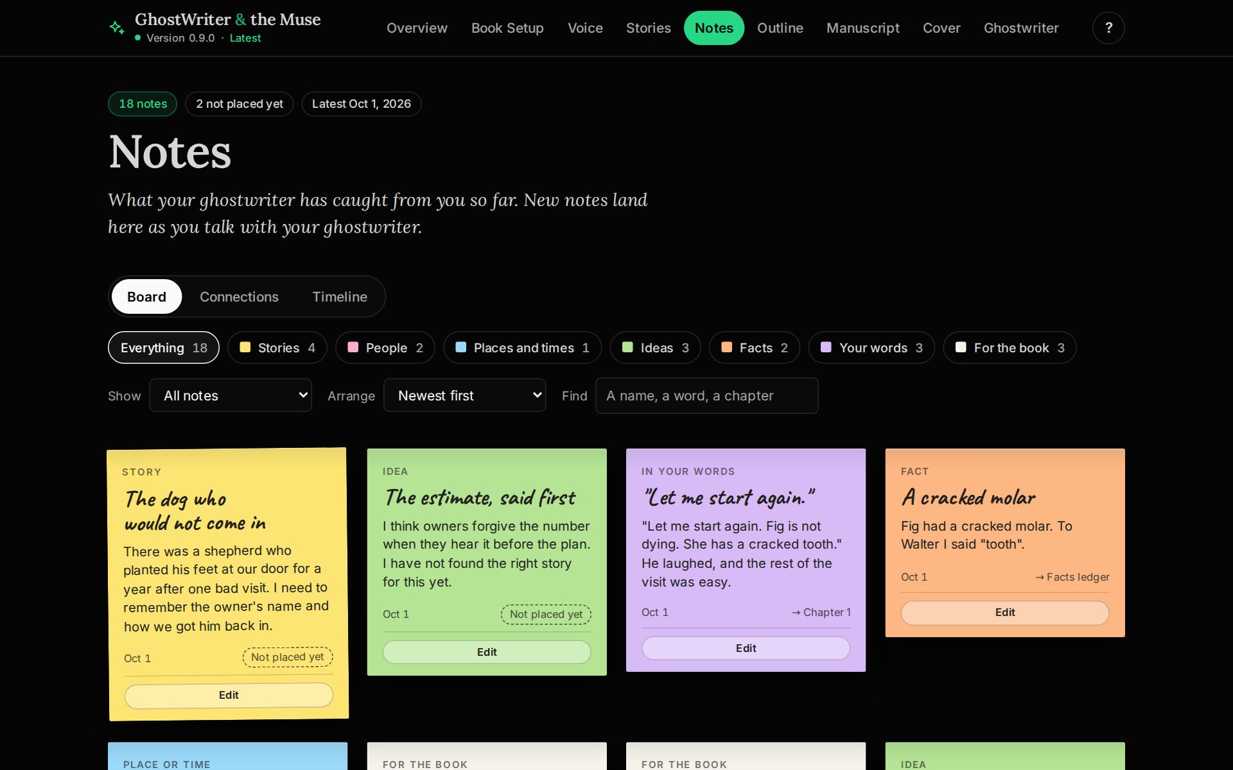Open the Cover page
The height and width of the screenshot is (770, 1233).
[941, 28]
